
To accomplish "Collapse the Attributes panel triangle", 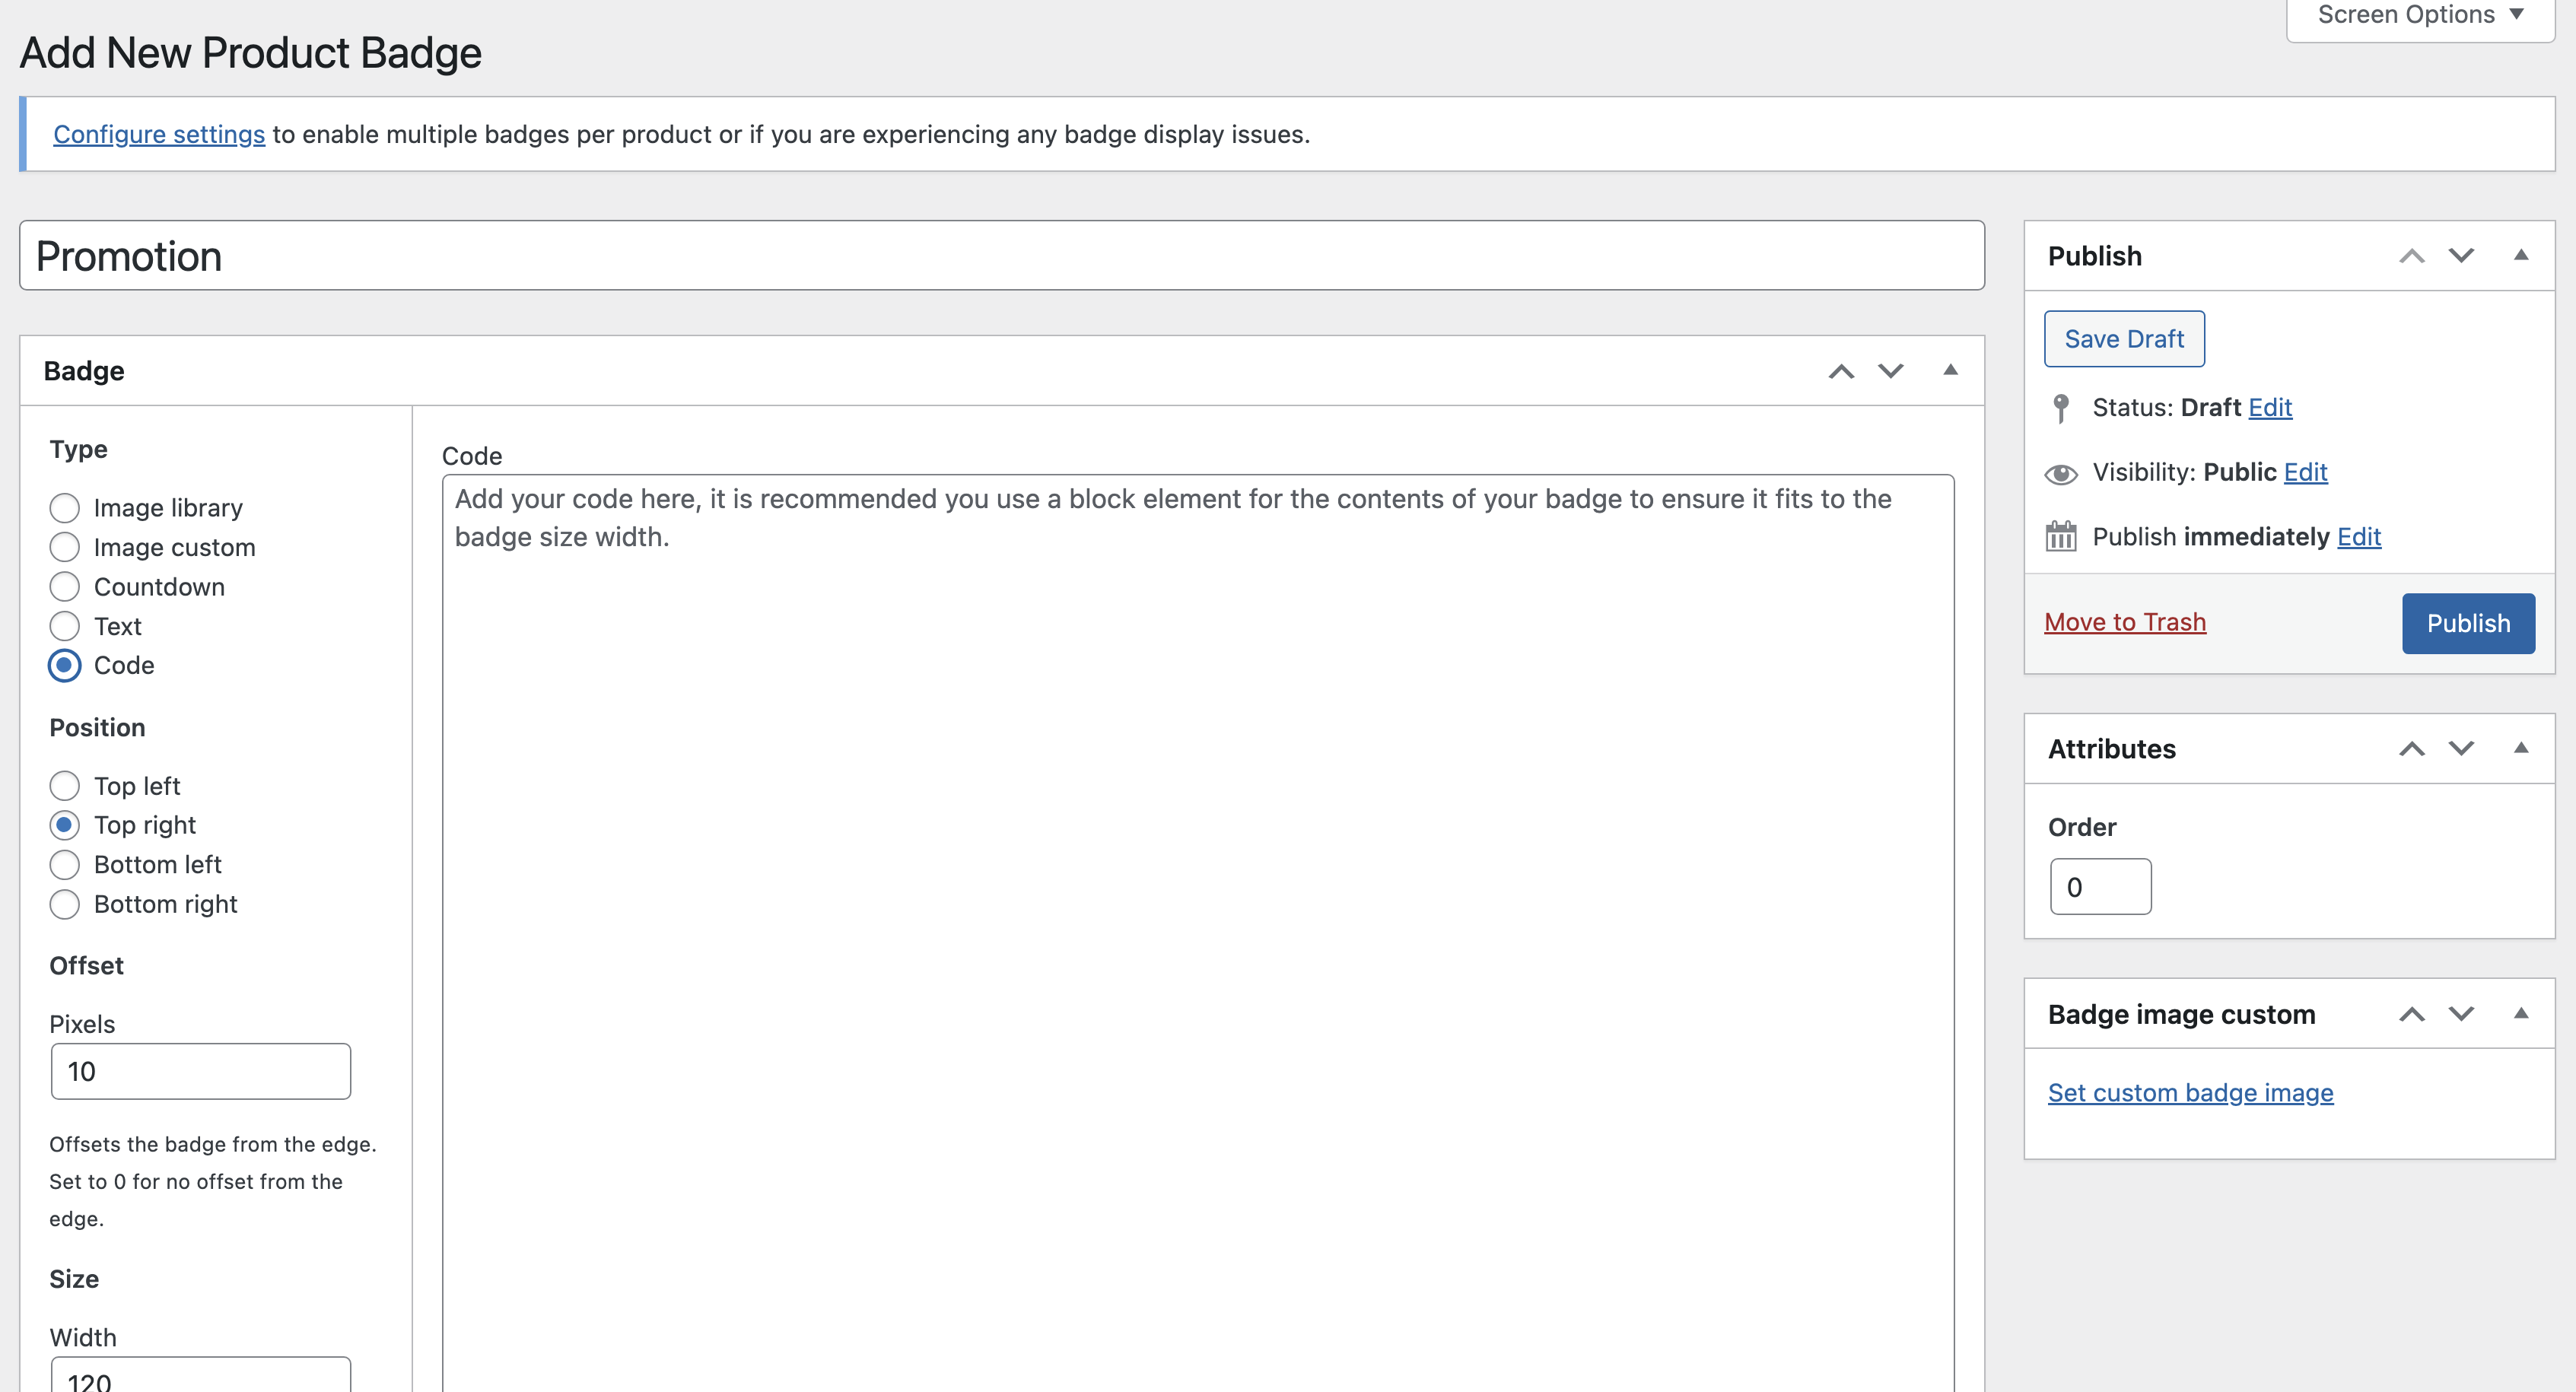I will point(2521,748).
